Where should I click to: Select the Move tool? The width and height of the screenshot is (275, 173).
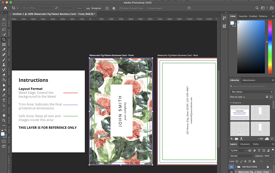[4, 19]
